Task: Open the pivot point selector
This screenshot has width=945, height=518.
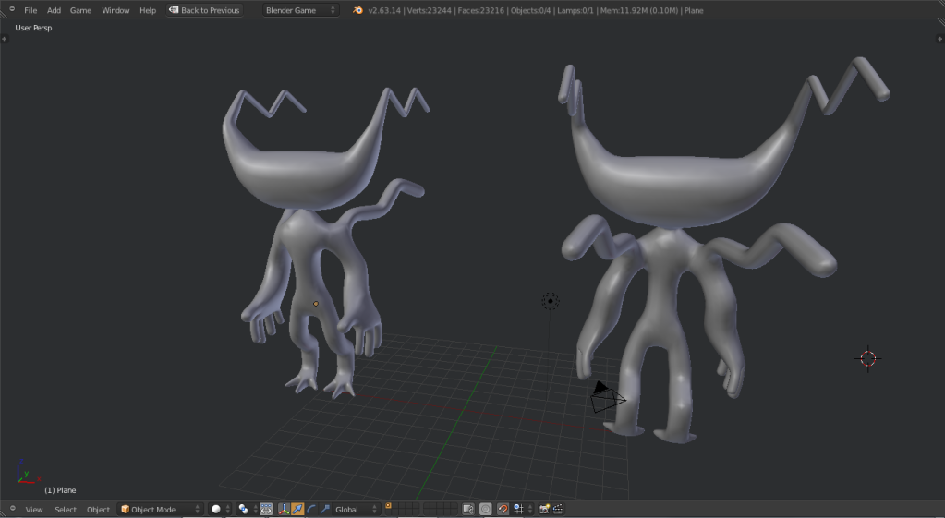Action: [247, 510]
